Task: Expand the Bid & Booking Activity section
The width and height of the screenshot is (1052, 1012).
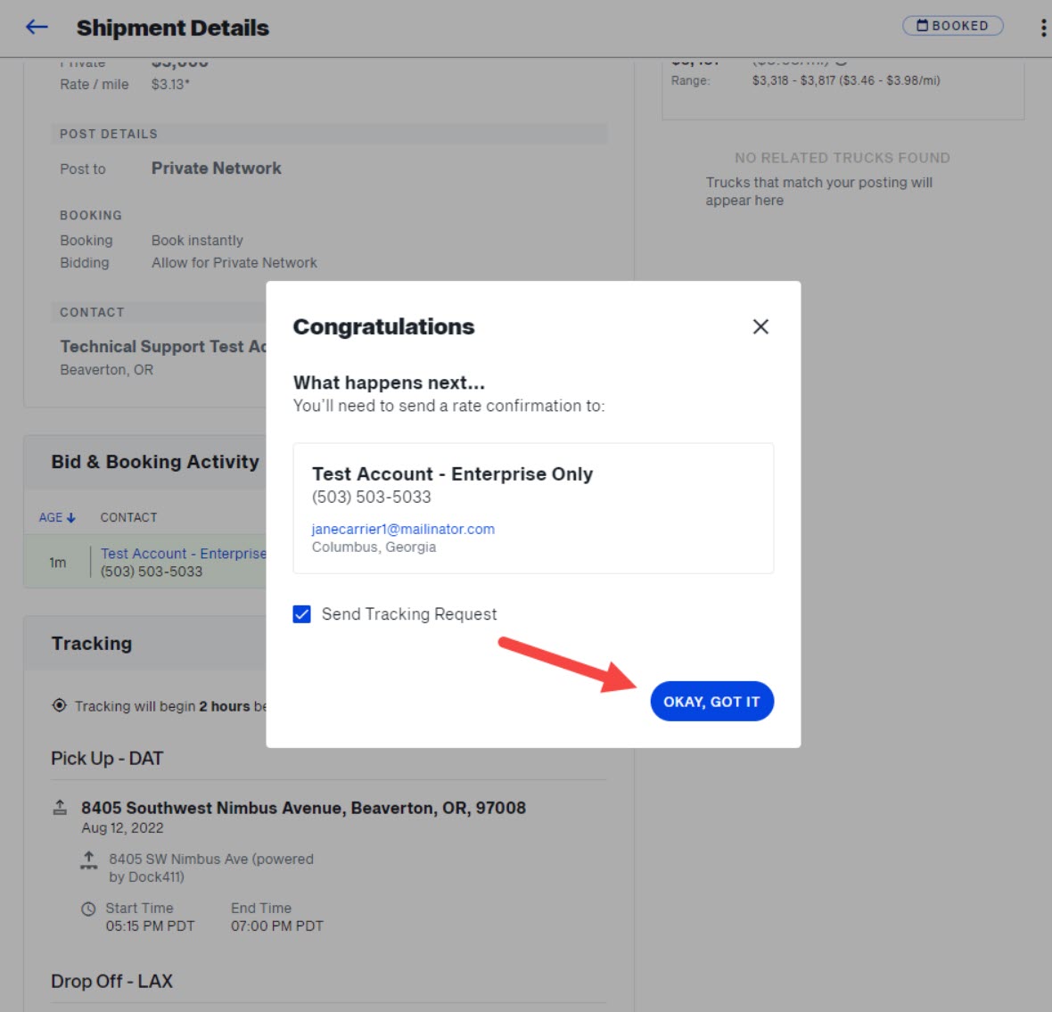Action: pos(153,462)
